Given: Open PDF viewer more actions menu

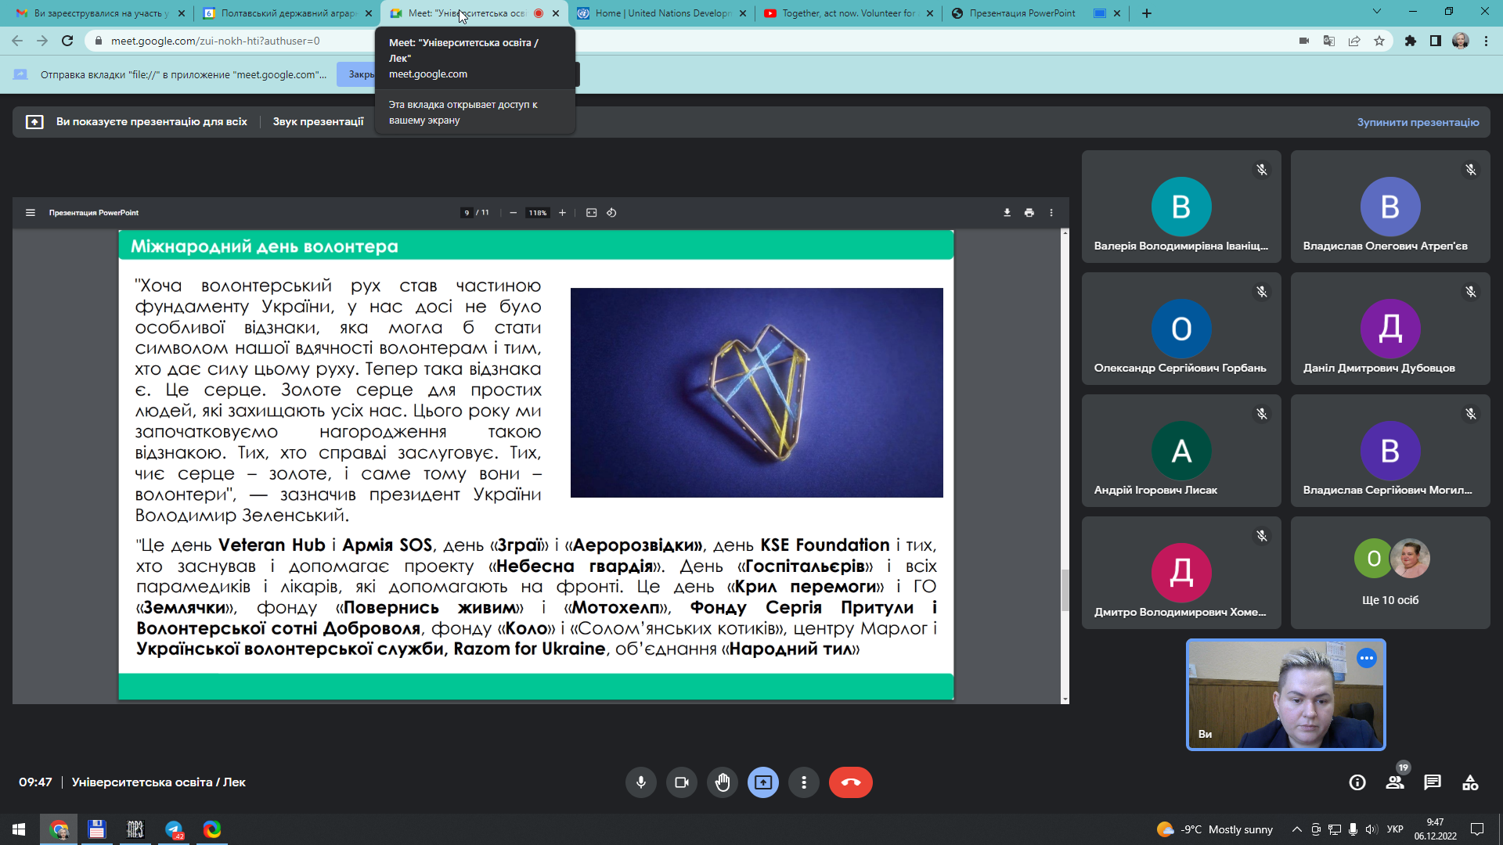Looking at the screenshot, I should tap(1051, 213).
